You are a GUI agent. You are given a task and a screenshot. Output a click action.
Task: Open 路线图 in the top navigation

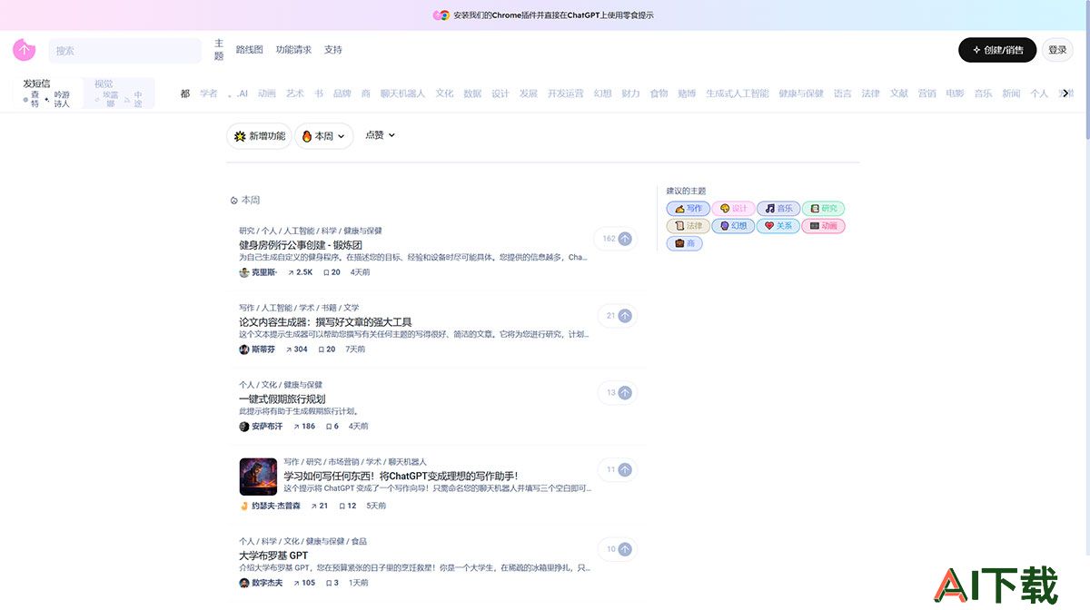pyautogui.click(x=249, y=50)
